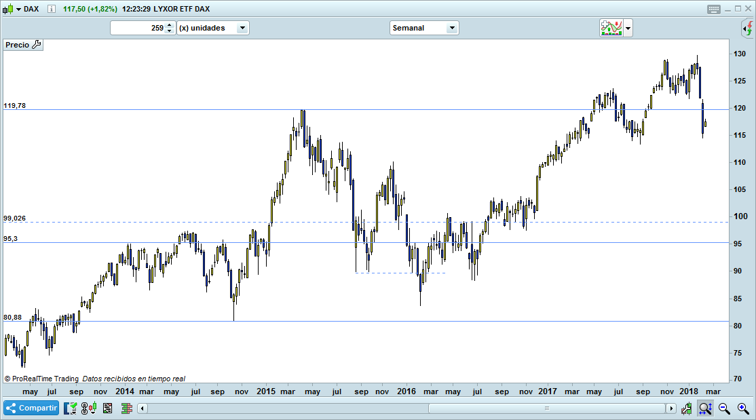Open the add indicator chart icon
Image resolution: width=756 pixels, height=420 pixels.
(611, 28)
